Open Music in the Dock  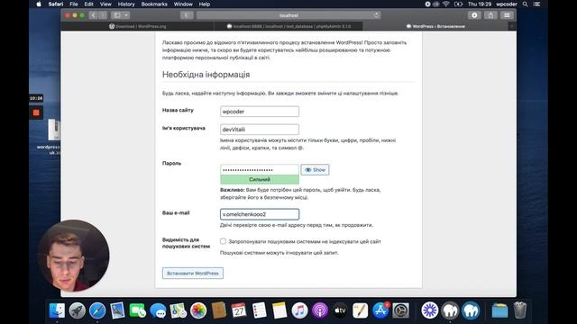(299, 310)
